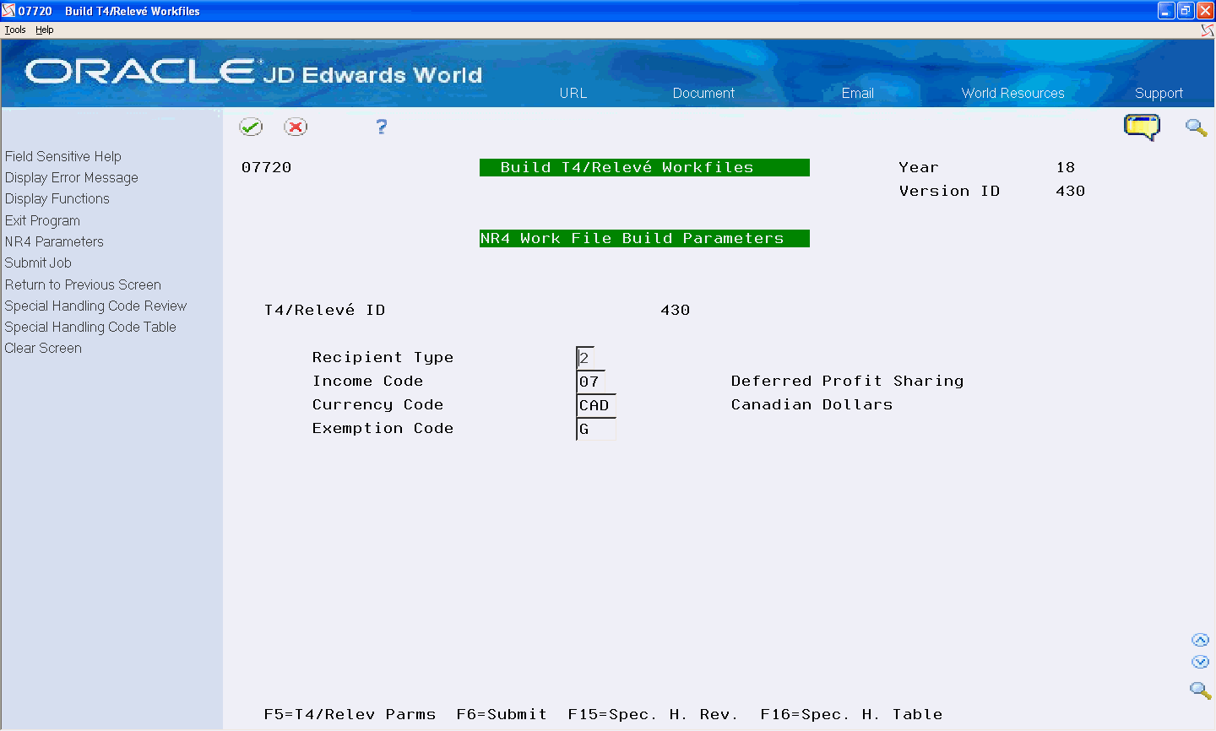Image resolution: width=1216 pixels, height=731 pixels.
Task: Click the red X cancel icon
Action: tap(296, 127)
